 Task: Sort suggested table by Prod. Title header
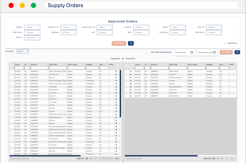[x=57, y=64]
